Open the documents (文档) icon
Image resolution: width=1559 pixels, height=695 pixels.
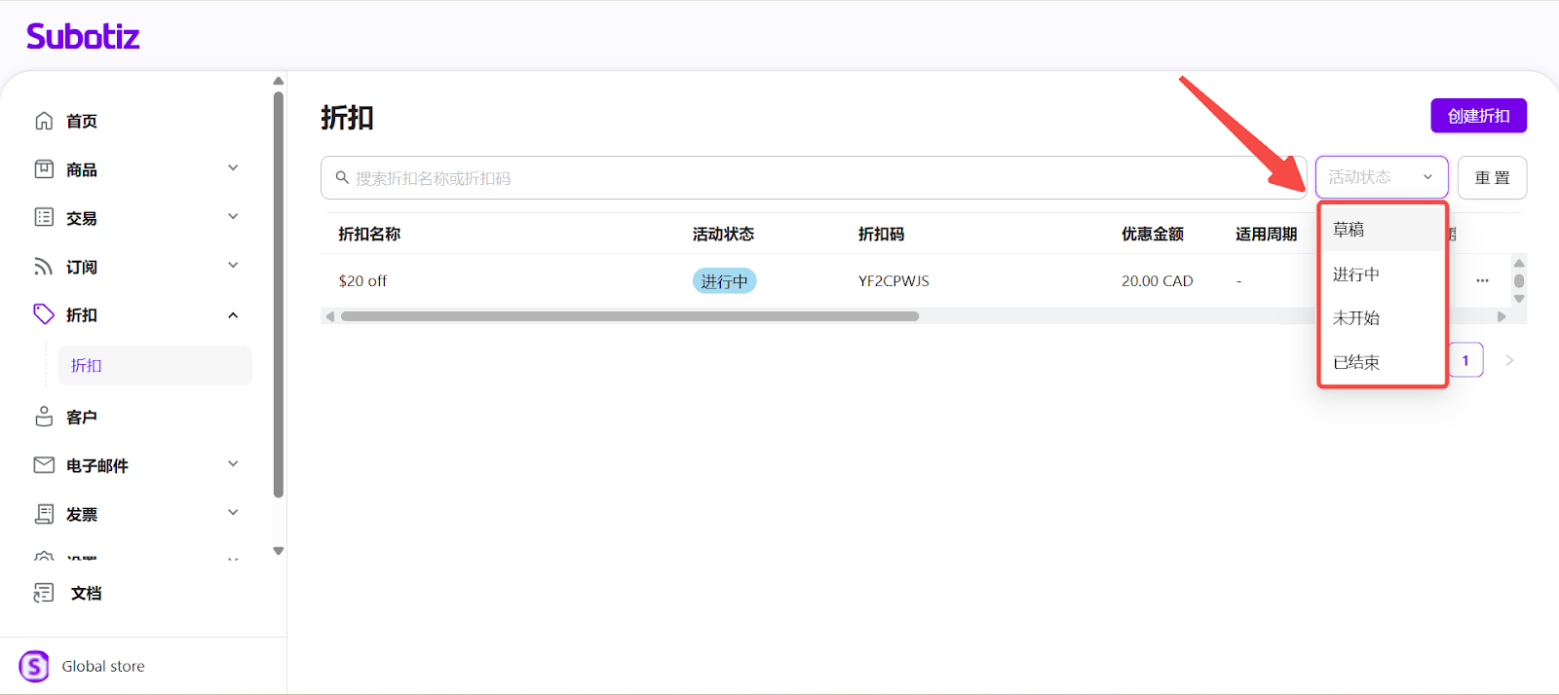[44, 593]
